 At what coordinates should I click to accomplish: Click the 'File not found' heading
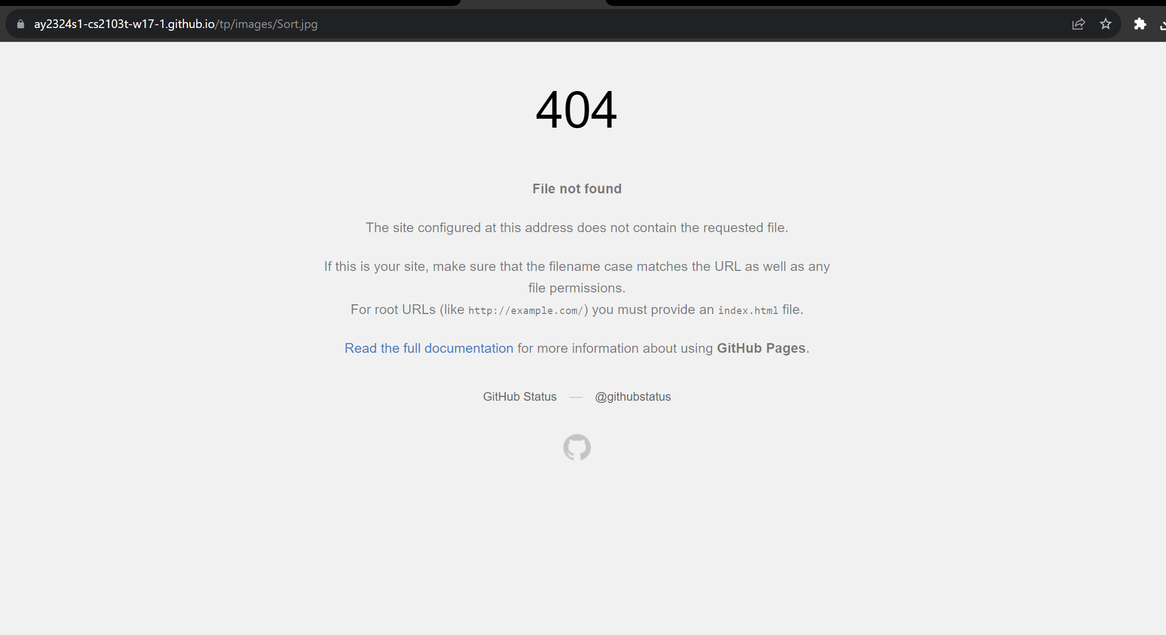point(577,189)
